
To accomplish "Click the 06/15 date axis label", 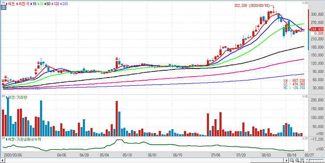I will tap(178, 155).
